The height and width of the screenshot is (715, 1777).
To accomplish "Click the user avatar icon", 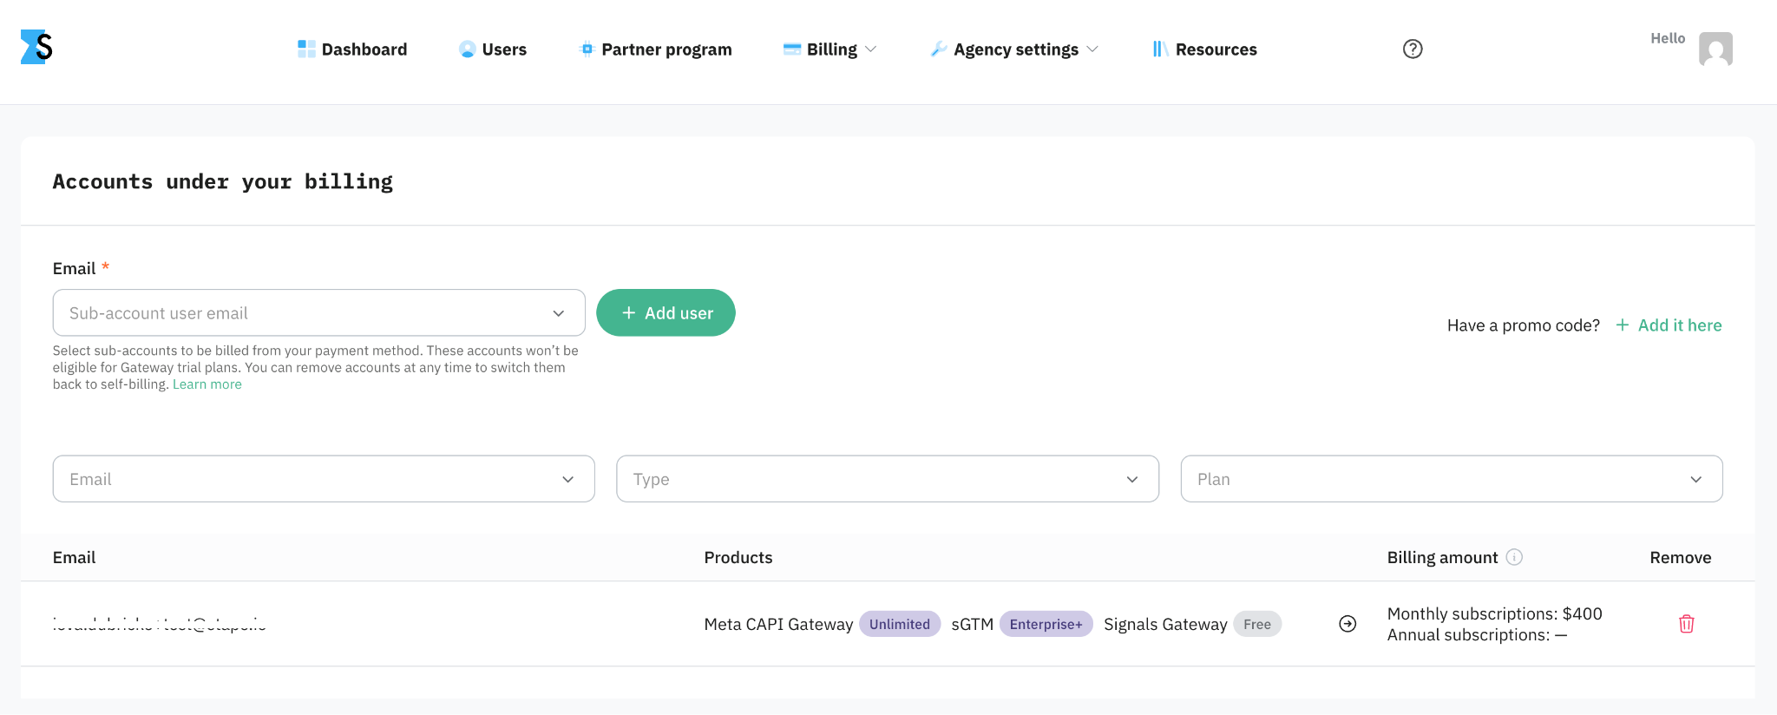I will (x=1715, y=49).
